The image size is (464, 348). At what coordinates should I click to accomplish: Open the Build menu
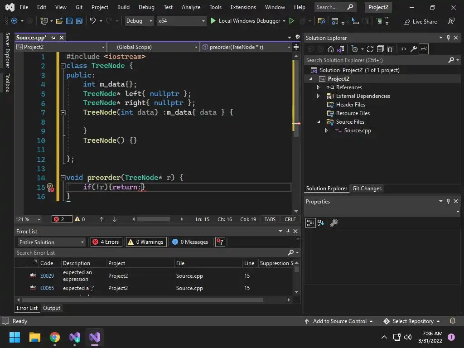pos(123,7)
